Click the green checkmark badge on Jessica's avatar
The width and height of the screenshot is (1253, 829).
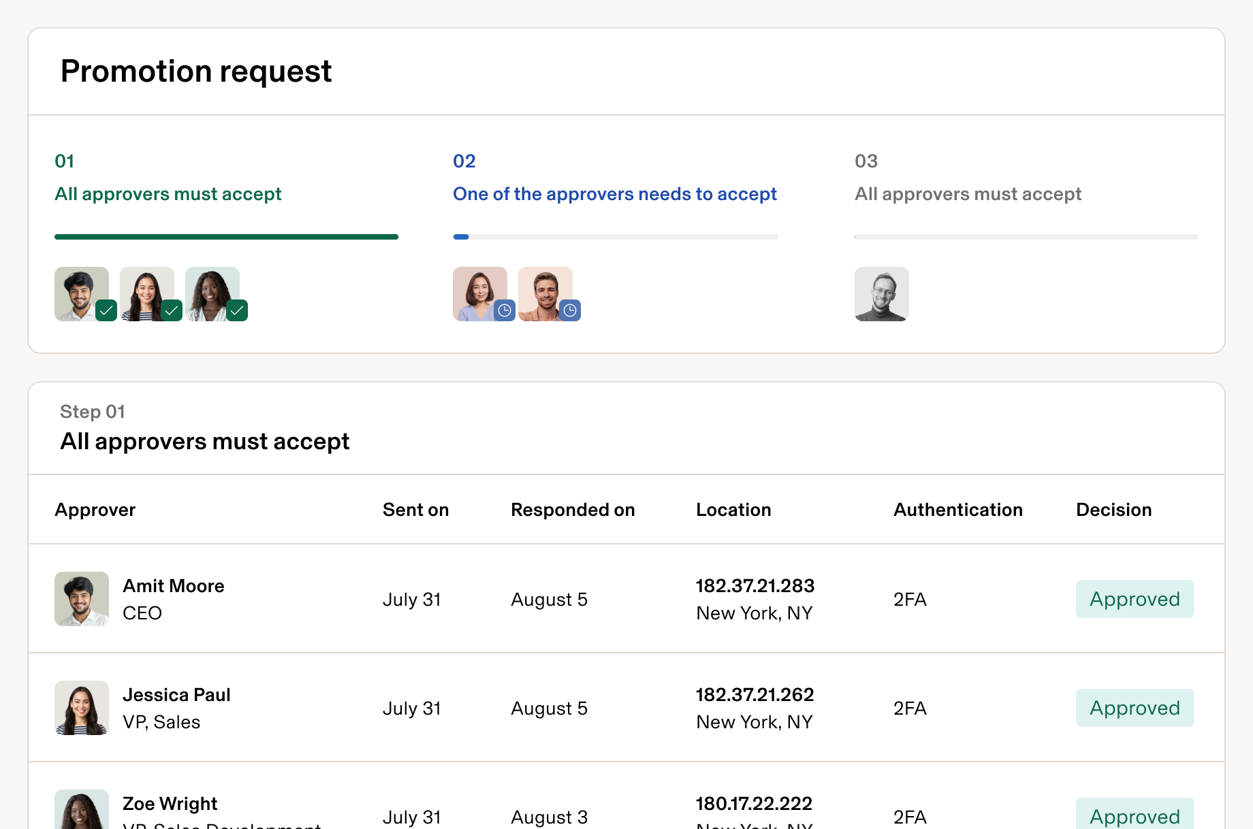pos(172,310)
